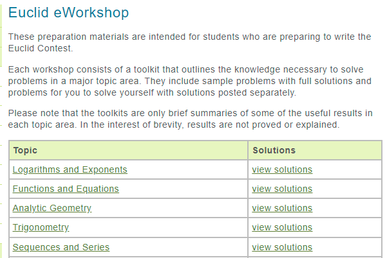This screenshot has width=387, height=258.
Task: Click the words 'Euclid Contest.' in intro text
Action: (x=41, y=48)
